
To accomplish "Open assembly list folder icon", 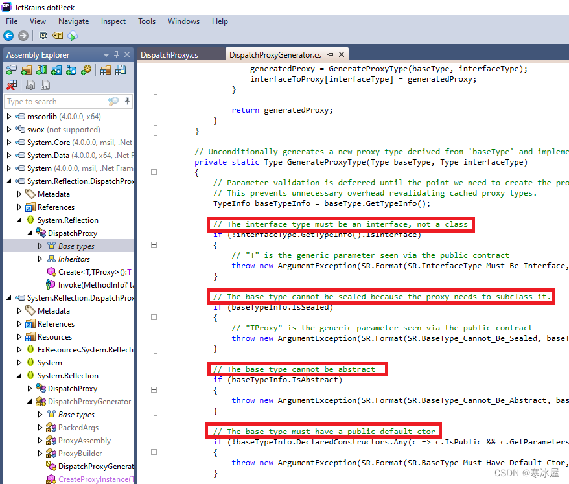I will pos(106,70).
